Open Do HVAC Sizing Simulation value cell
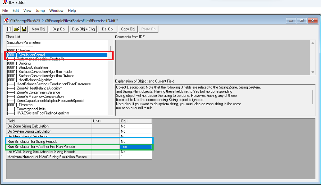 136,152
